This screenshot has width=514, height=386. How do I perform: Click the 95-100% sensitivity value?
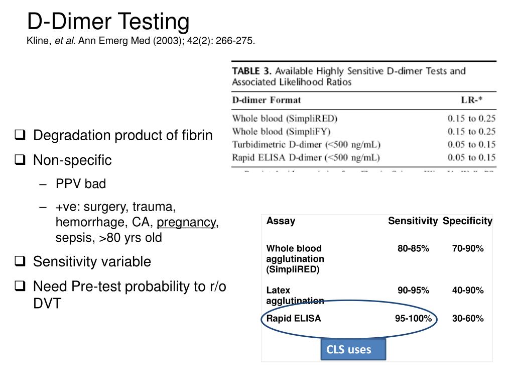pyautogui.click(x=413, y=318)
